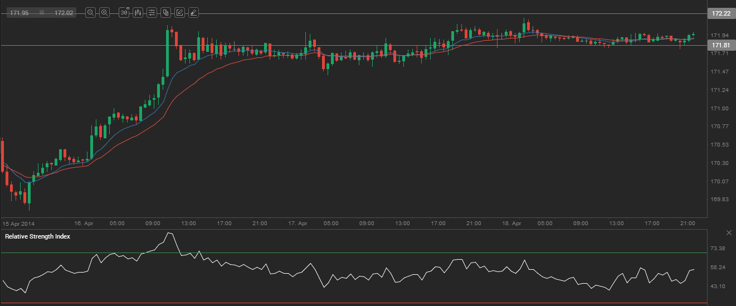Viewport: 736px width, 306px height.
Task: Open the 30m timeframe selector
Action: 124,12
